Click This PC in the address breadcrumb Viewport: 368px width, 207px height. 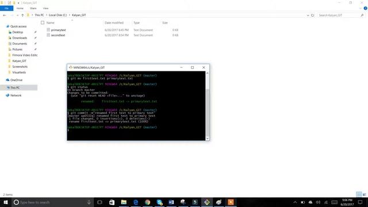(x=39, y=15)
